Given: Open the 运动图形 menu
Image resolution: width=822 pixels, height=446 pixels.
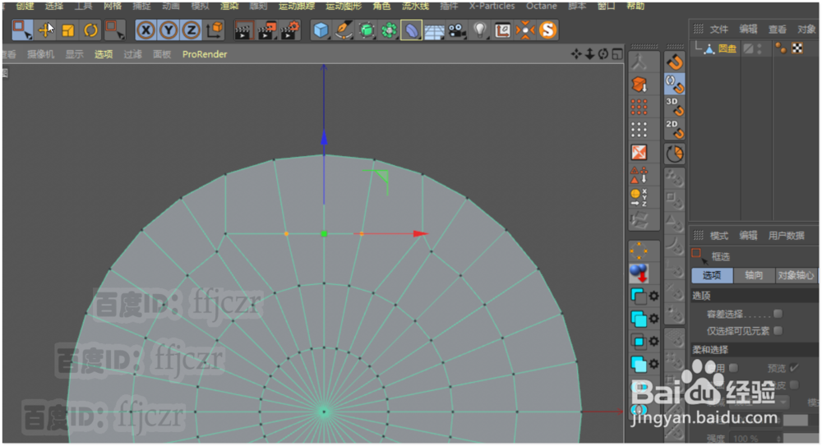Looking at the screenshot, I should pyautogui.click(x=344, y=6).
